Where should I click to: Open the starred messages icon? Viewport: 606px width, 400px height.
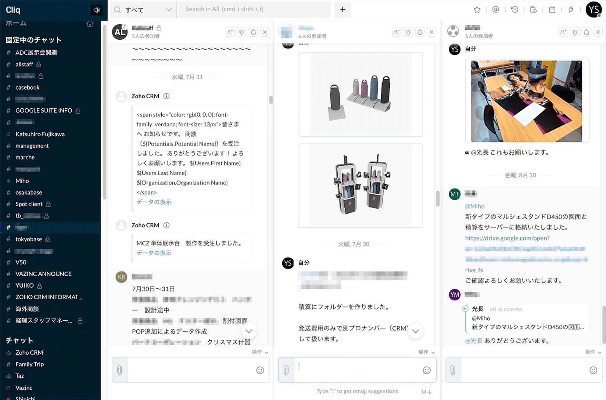[x=477, y=10]
